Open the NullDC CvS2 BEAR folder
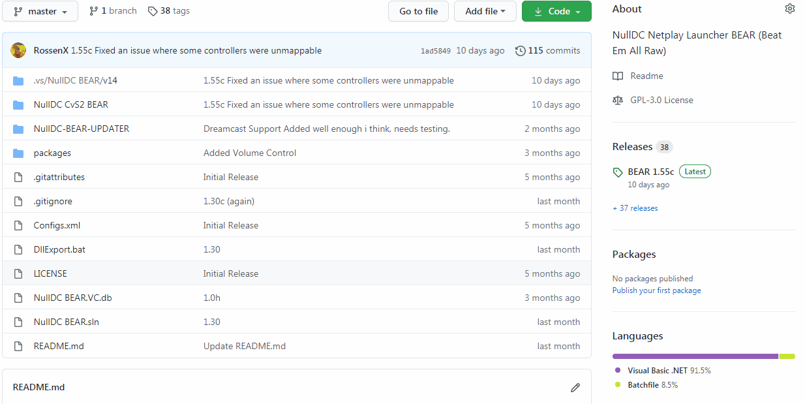The width and height of the screenshot is (805, 404). pos(71,105)
